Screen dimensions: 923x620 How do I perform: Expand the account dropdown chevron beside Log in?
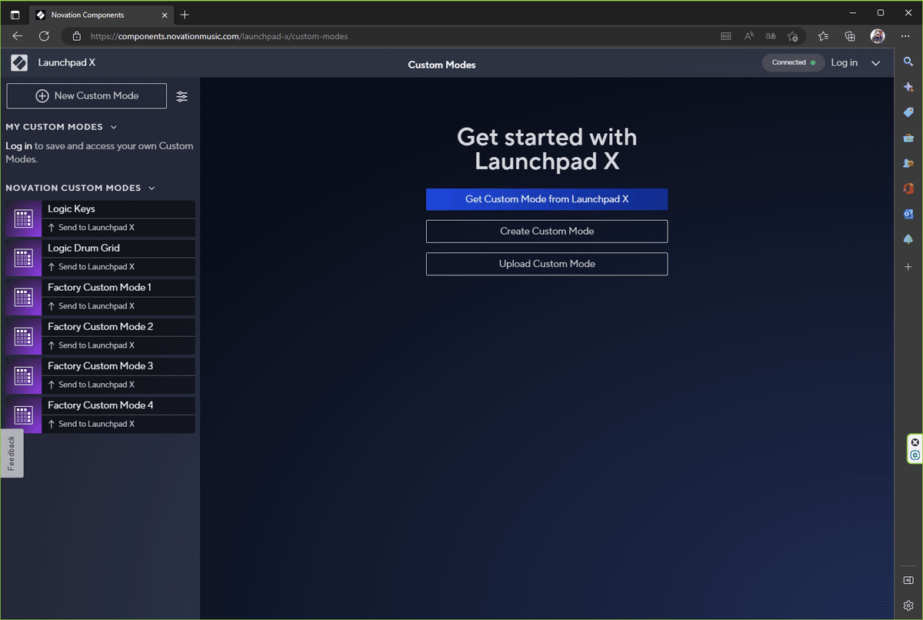pyautogui.click(x=875, y=63)
